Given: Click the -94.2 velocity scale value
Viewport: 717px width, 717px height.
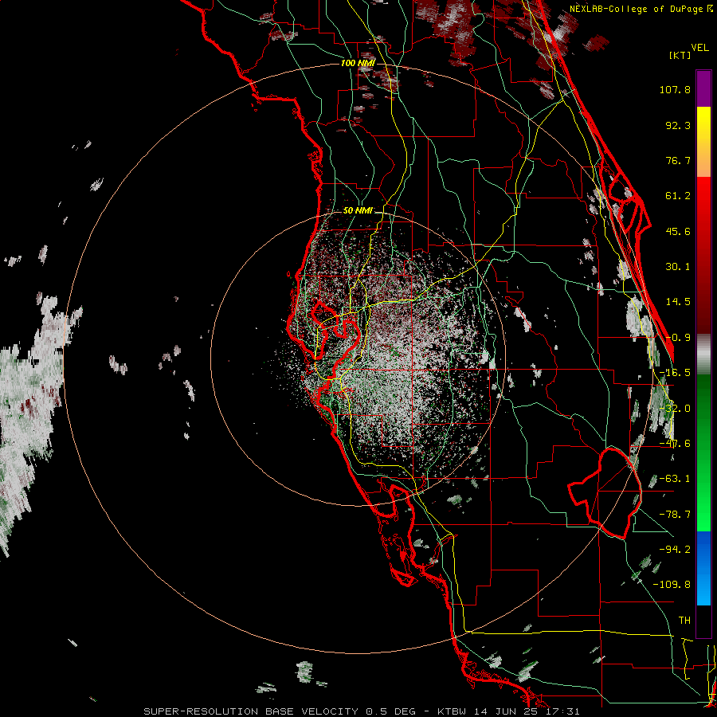Looking at the screenshot, I should pyautogui.click(x=675, y=550).
